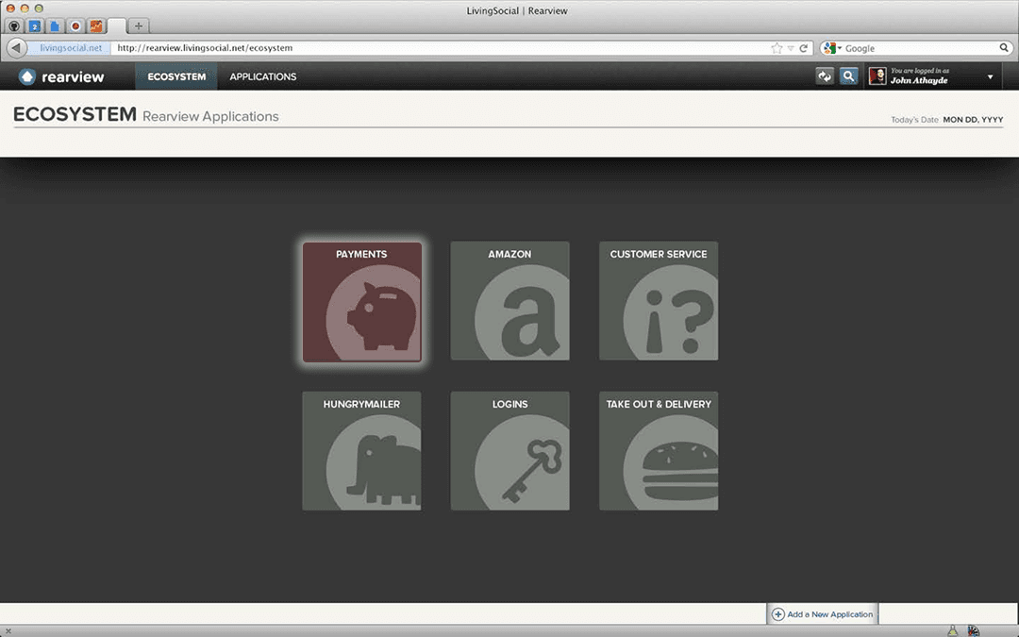The width and height of the screenshot is (1019, 637).
Task: Open a new browser tab with plus
Action: 139,26
